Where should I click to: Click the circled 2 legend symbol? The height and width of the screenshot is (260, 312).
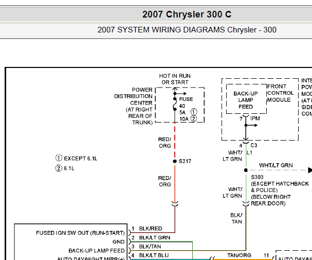coord(59,168)
